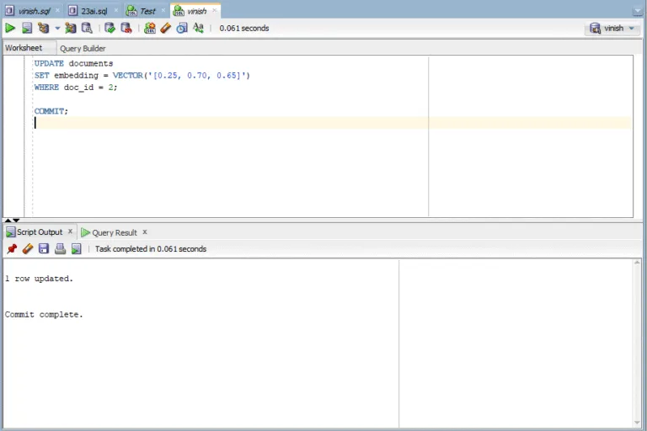Screen dimensions: 647x431
Task: Select the Worksheet sub-tab
Action: point(24,48)
